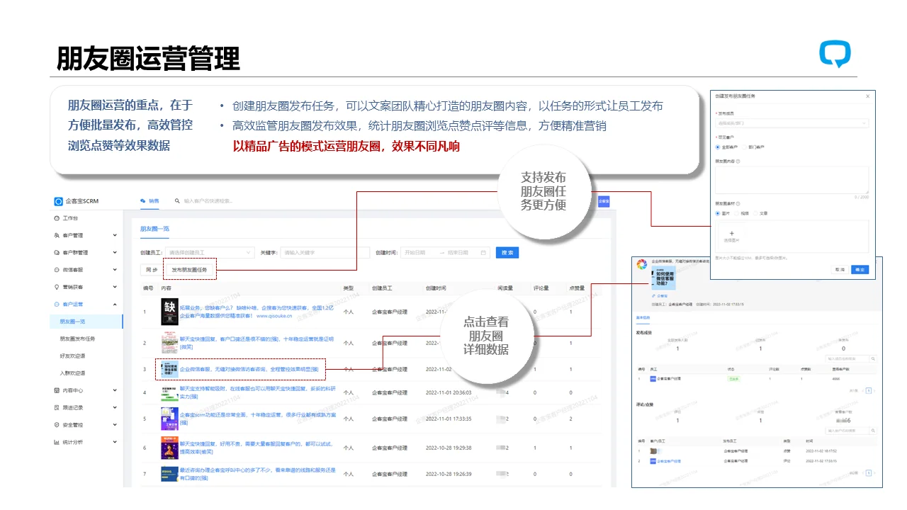
Task: Expand the 内容中心 menu chevron
Action: click(x=115, y=390)
